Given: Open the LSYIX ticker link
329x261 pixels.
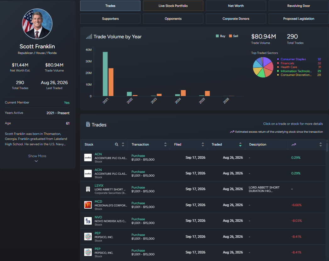Looking at the screenshot, I should 99,186.
